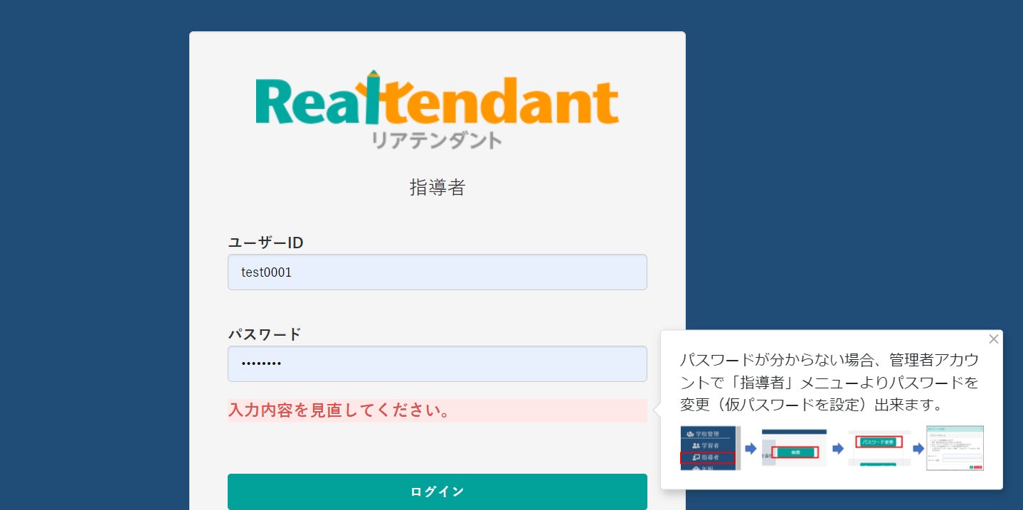Click the ログイン button
Image resolution: width=1023 pixels, height=510 pixels.
point(437,492)
